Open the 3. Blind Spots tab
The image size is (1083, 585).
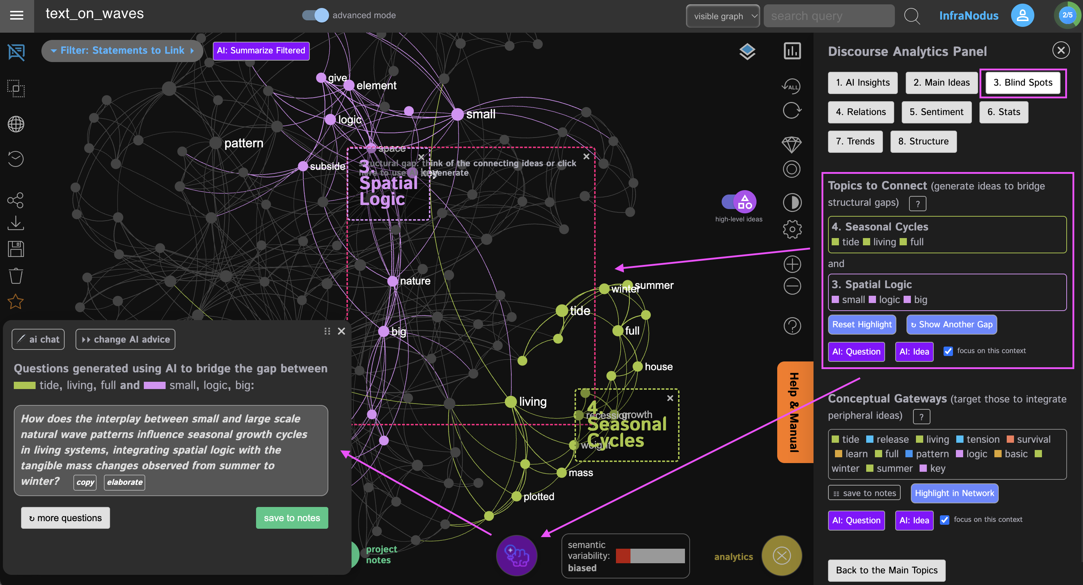(1022, 83)
